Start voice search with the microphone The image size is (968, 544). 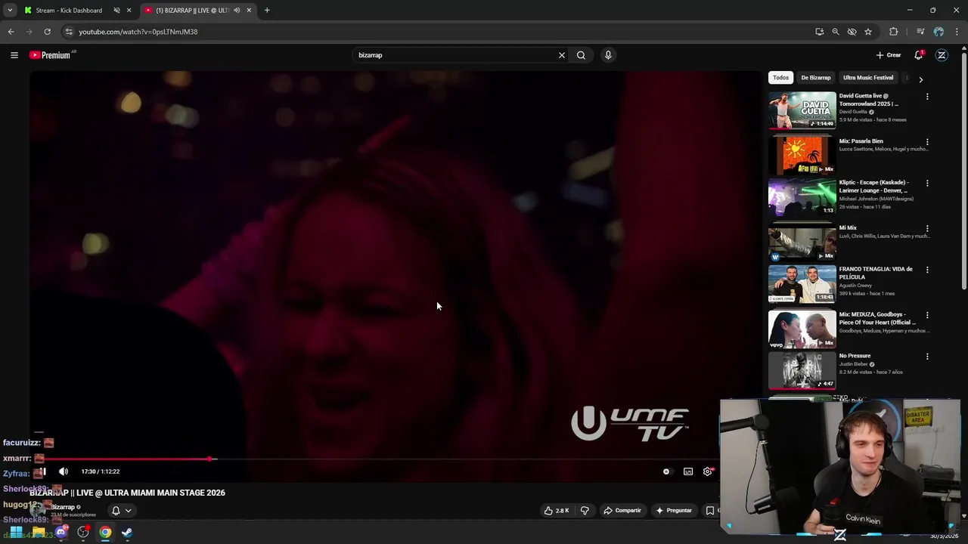click(x=608, y=55)
